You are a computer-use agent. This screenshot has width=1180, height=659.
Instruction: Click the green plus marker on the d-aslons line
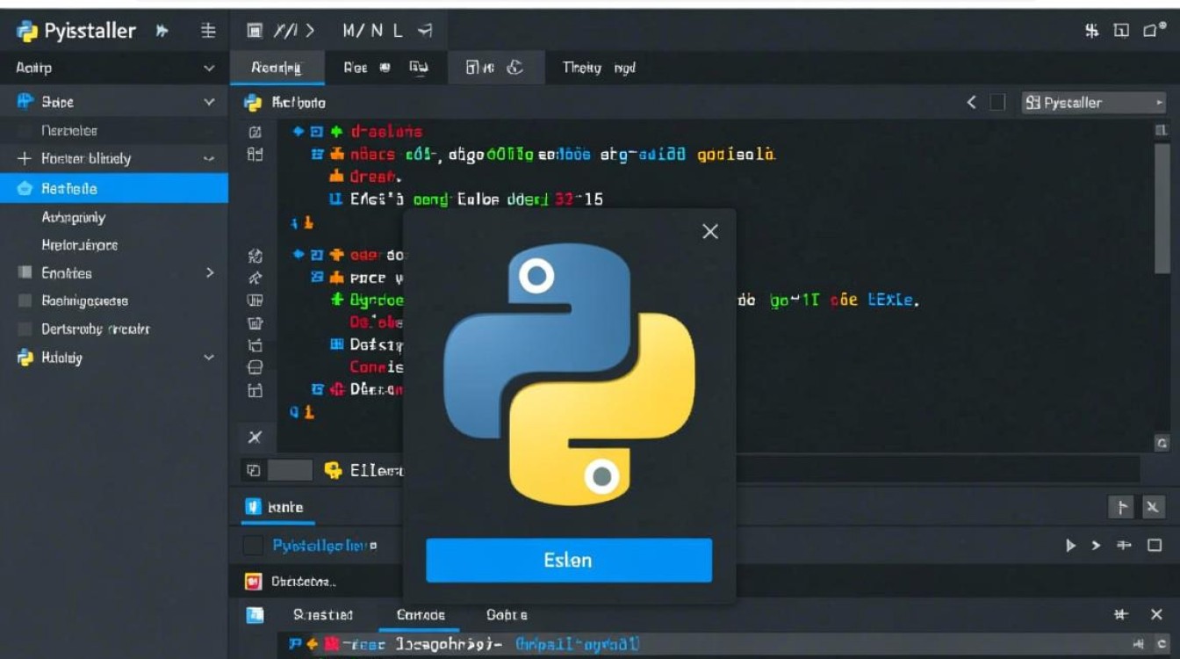(x=336, y=132)
